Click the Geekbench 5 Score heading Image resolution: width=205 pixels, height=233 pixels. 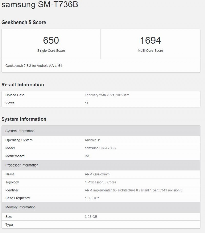click(24, 23)
